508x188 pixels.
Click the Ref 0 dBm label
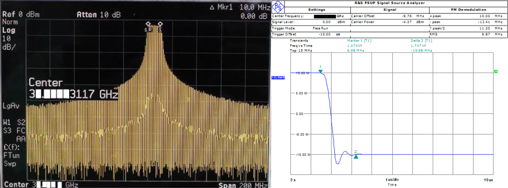tap(21, 15)
